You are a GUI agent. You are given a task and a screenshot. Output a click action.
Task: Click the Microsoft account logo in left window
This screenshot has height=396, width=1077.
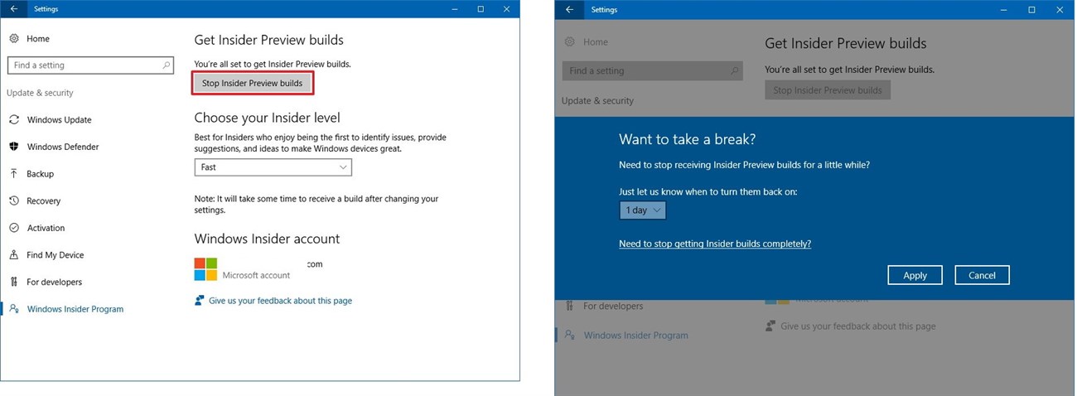[x=205, y=269]
